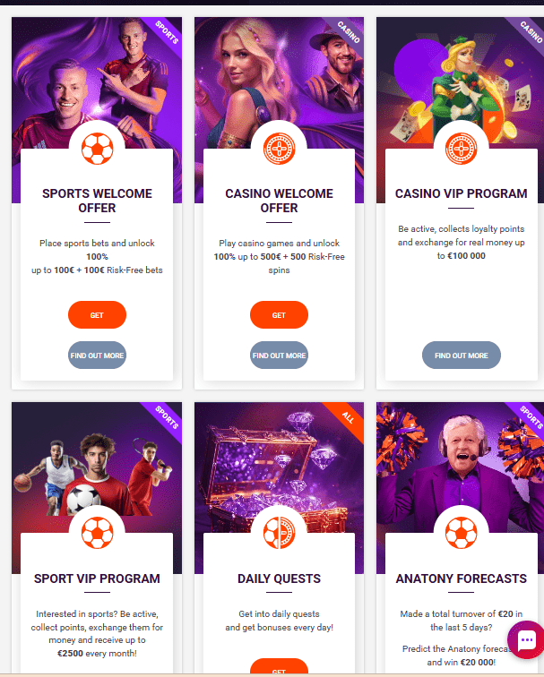Get the Casino Welcome Offer bonus

[279, 314]
